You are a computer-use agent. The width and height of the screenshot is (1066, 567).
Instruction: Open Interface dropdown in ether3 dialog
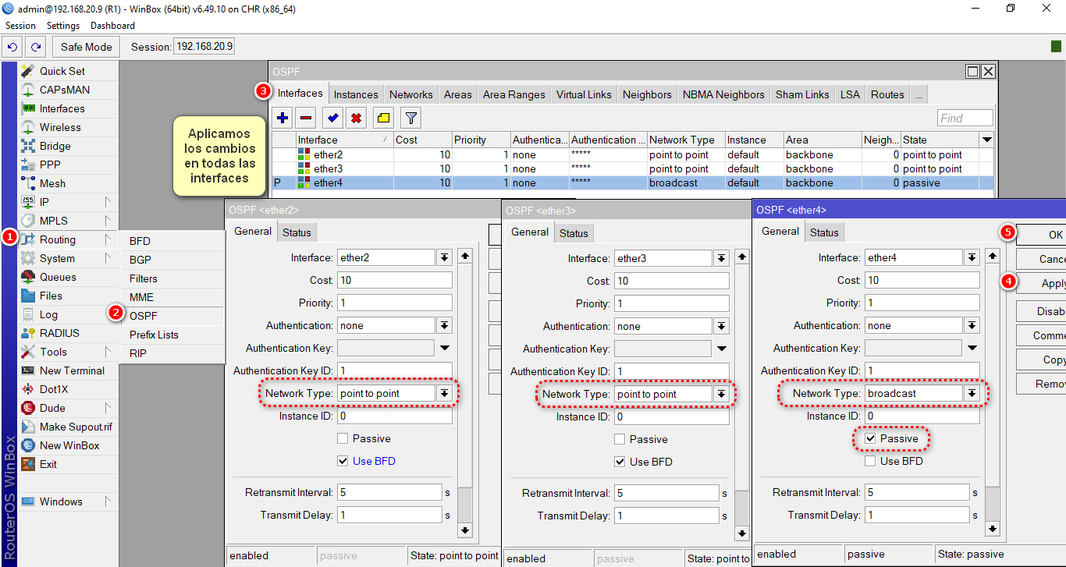tap(721, 259)
